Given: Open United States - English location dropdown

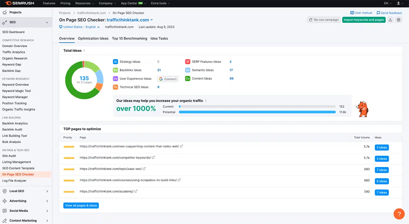Looking at the screenshot, I should click(x=79, y=27).
